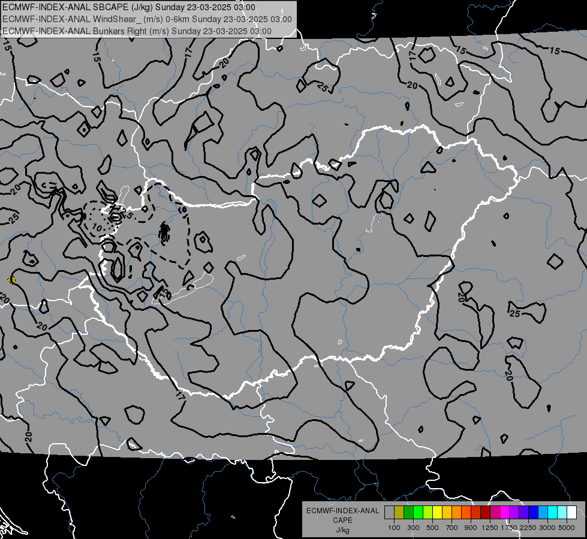Click the WindShear 0-6km title line
This screenshot has width=587, height=539.
click(x=147, y=19)
